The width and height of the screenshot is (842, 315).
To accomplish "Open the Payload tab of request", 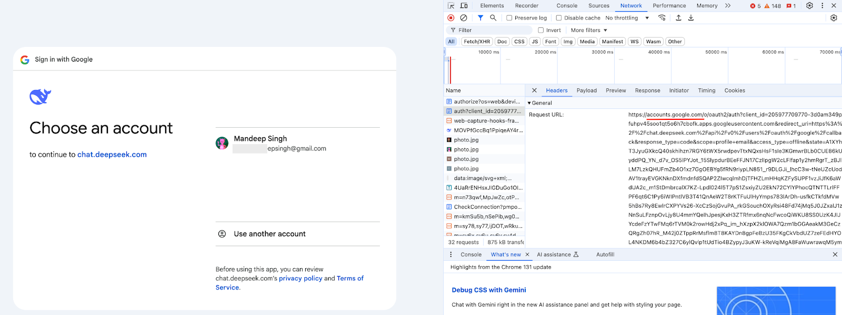I will click(x=587, y=90).
